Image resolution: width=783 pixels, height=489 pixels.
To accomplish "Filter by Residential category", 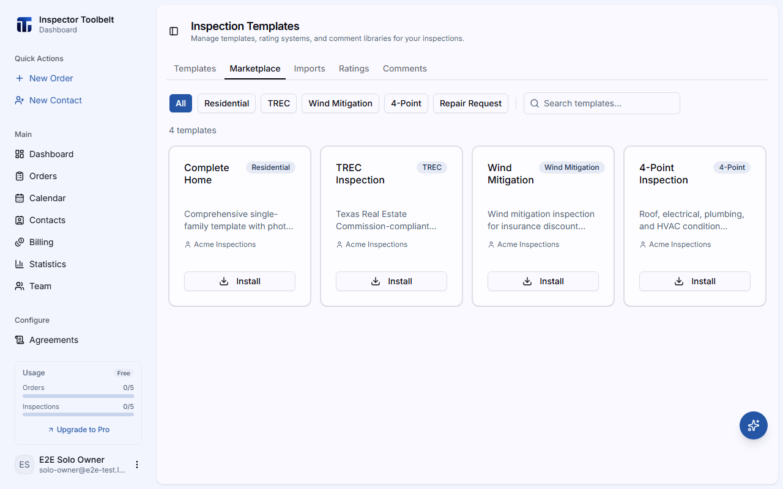I will [227, 103].
